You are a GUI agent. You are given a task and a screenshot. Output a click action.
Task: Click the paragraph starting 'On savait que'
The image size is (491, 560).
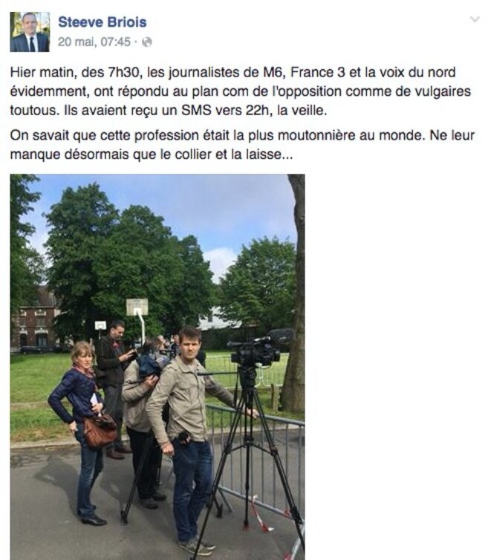point(242,145)
